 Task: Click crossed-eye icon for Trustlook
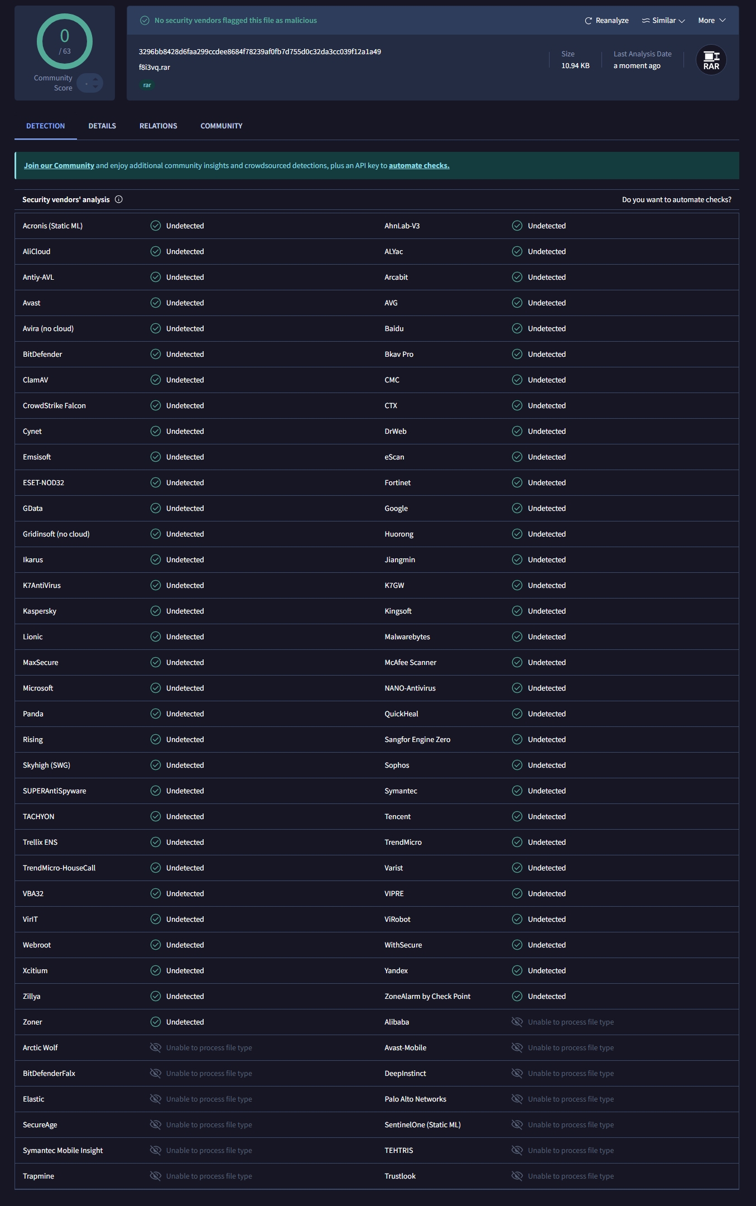point(517,1176)
